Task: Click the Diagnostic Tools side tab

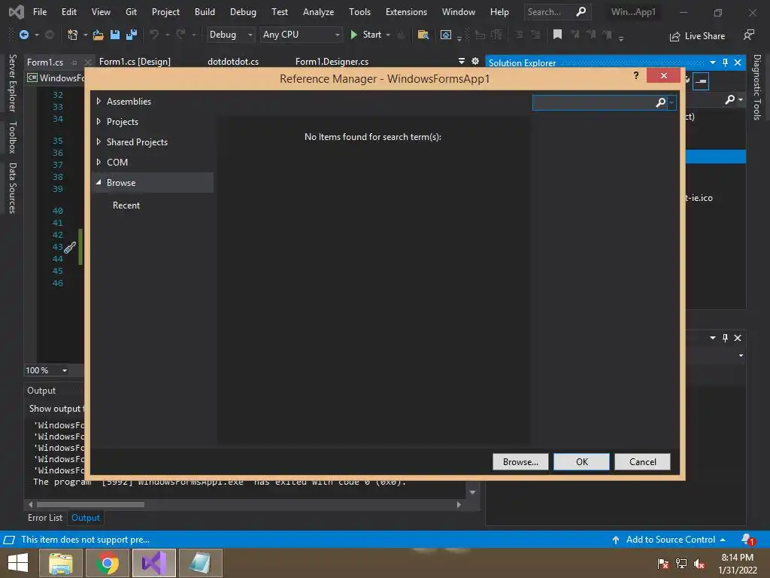Action: (756, 87)
